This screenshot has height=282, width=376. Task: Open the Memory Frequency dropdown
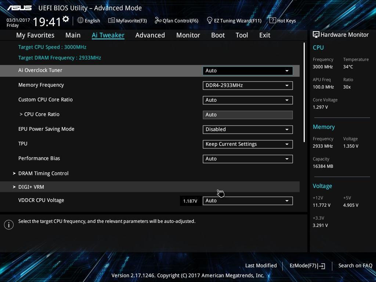248,85
